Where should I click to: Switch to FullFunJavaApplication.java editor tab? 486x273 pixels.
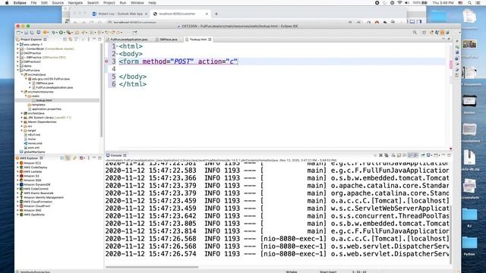coord(128,39)
